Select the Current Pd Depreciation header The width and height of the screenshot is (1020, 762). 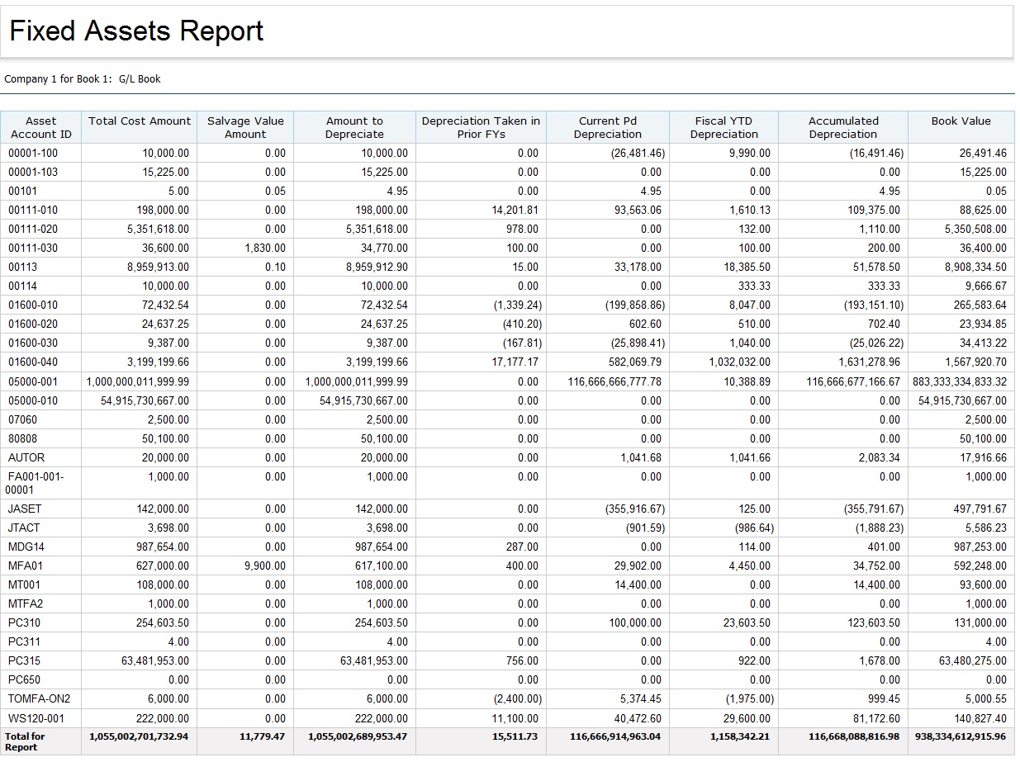pos(607,127)
